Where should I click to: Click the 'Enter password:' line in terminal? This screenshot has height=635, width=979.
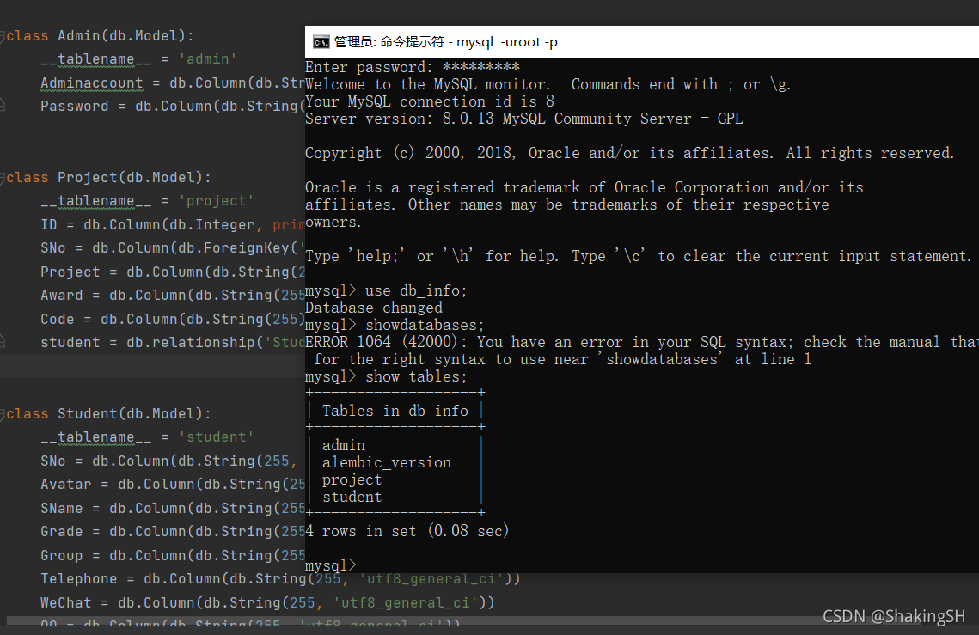click(x=412, y=67)
